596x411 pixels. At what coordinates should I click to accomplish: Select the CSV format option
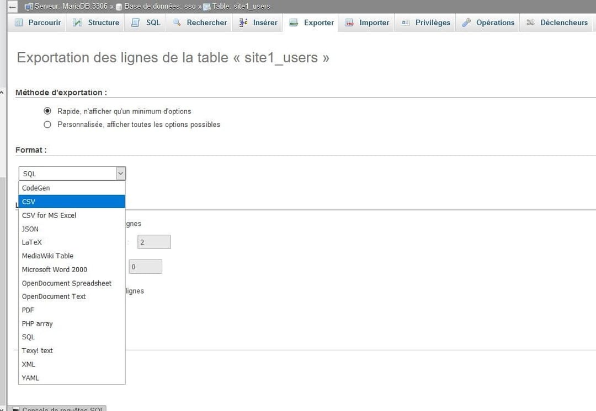72,201
